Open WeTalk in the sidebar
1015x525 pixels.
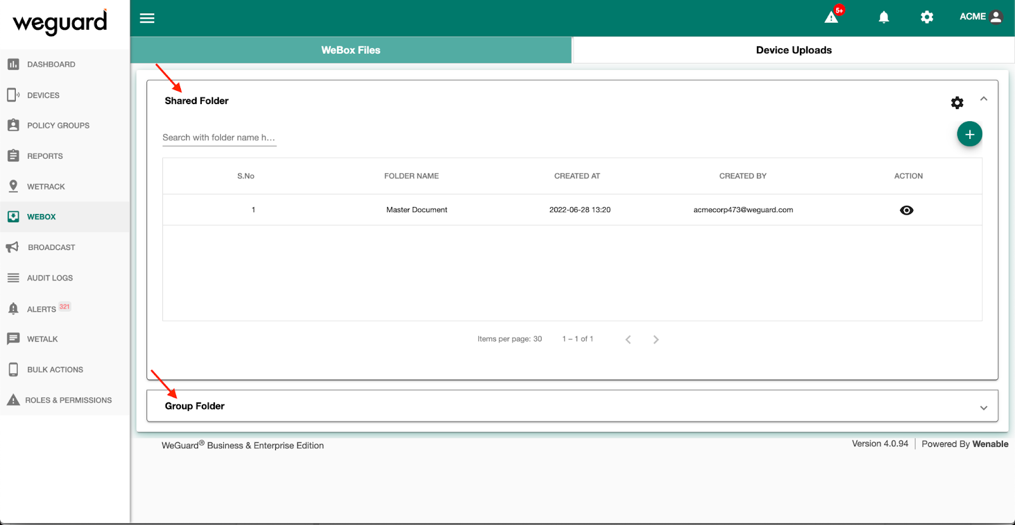point(65,339)
